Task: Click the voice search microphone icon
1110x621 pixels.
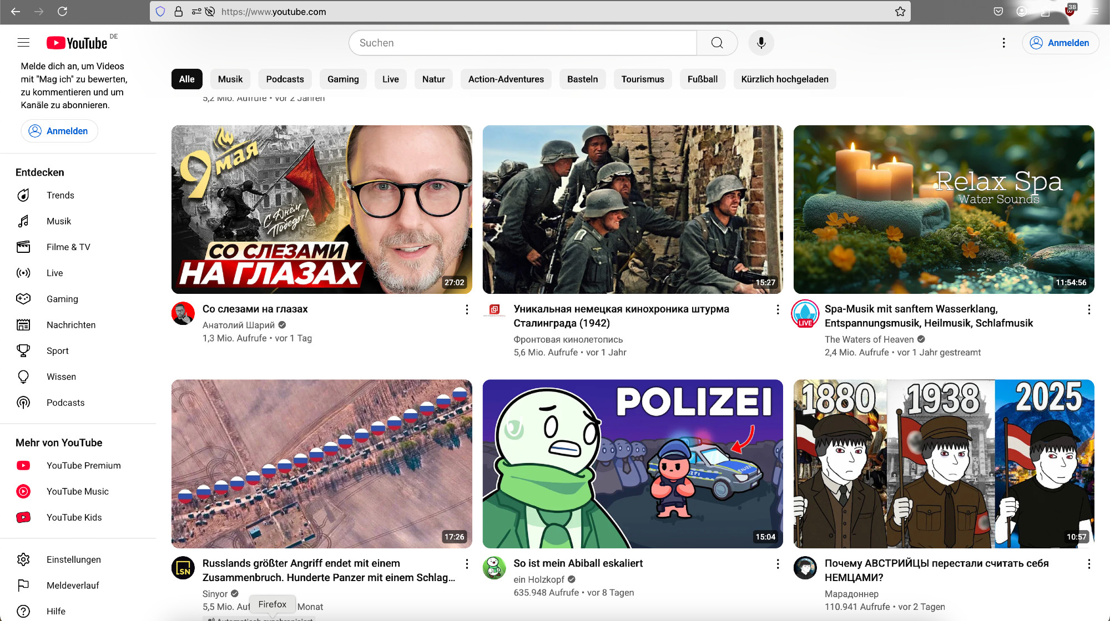Action: click(x=761, y=43)
